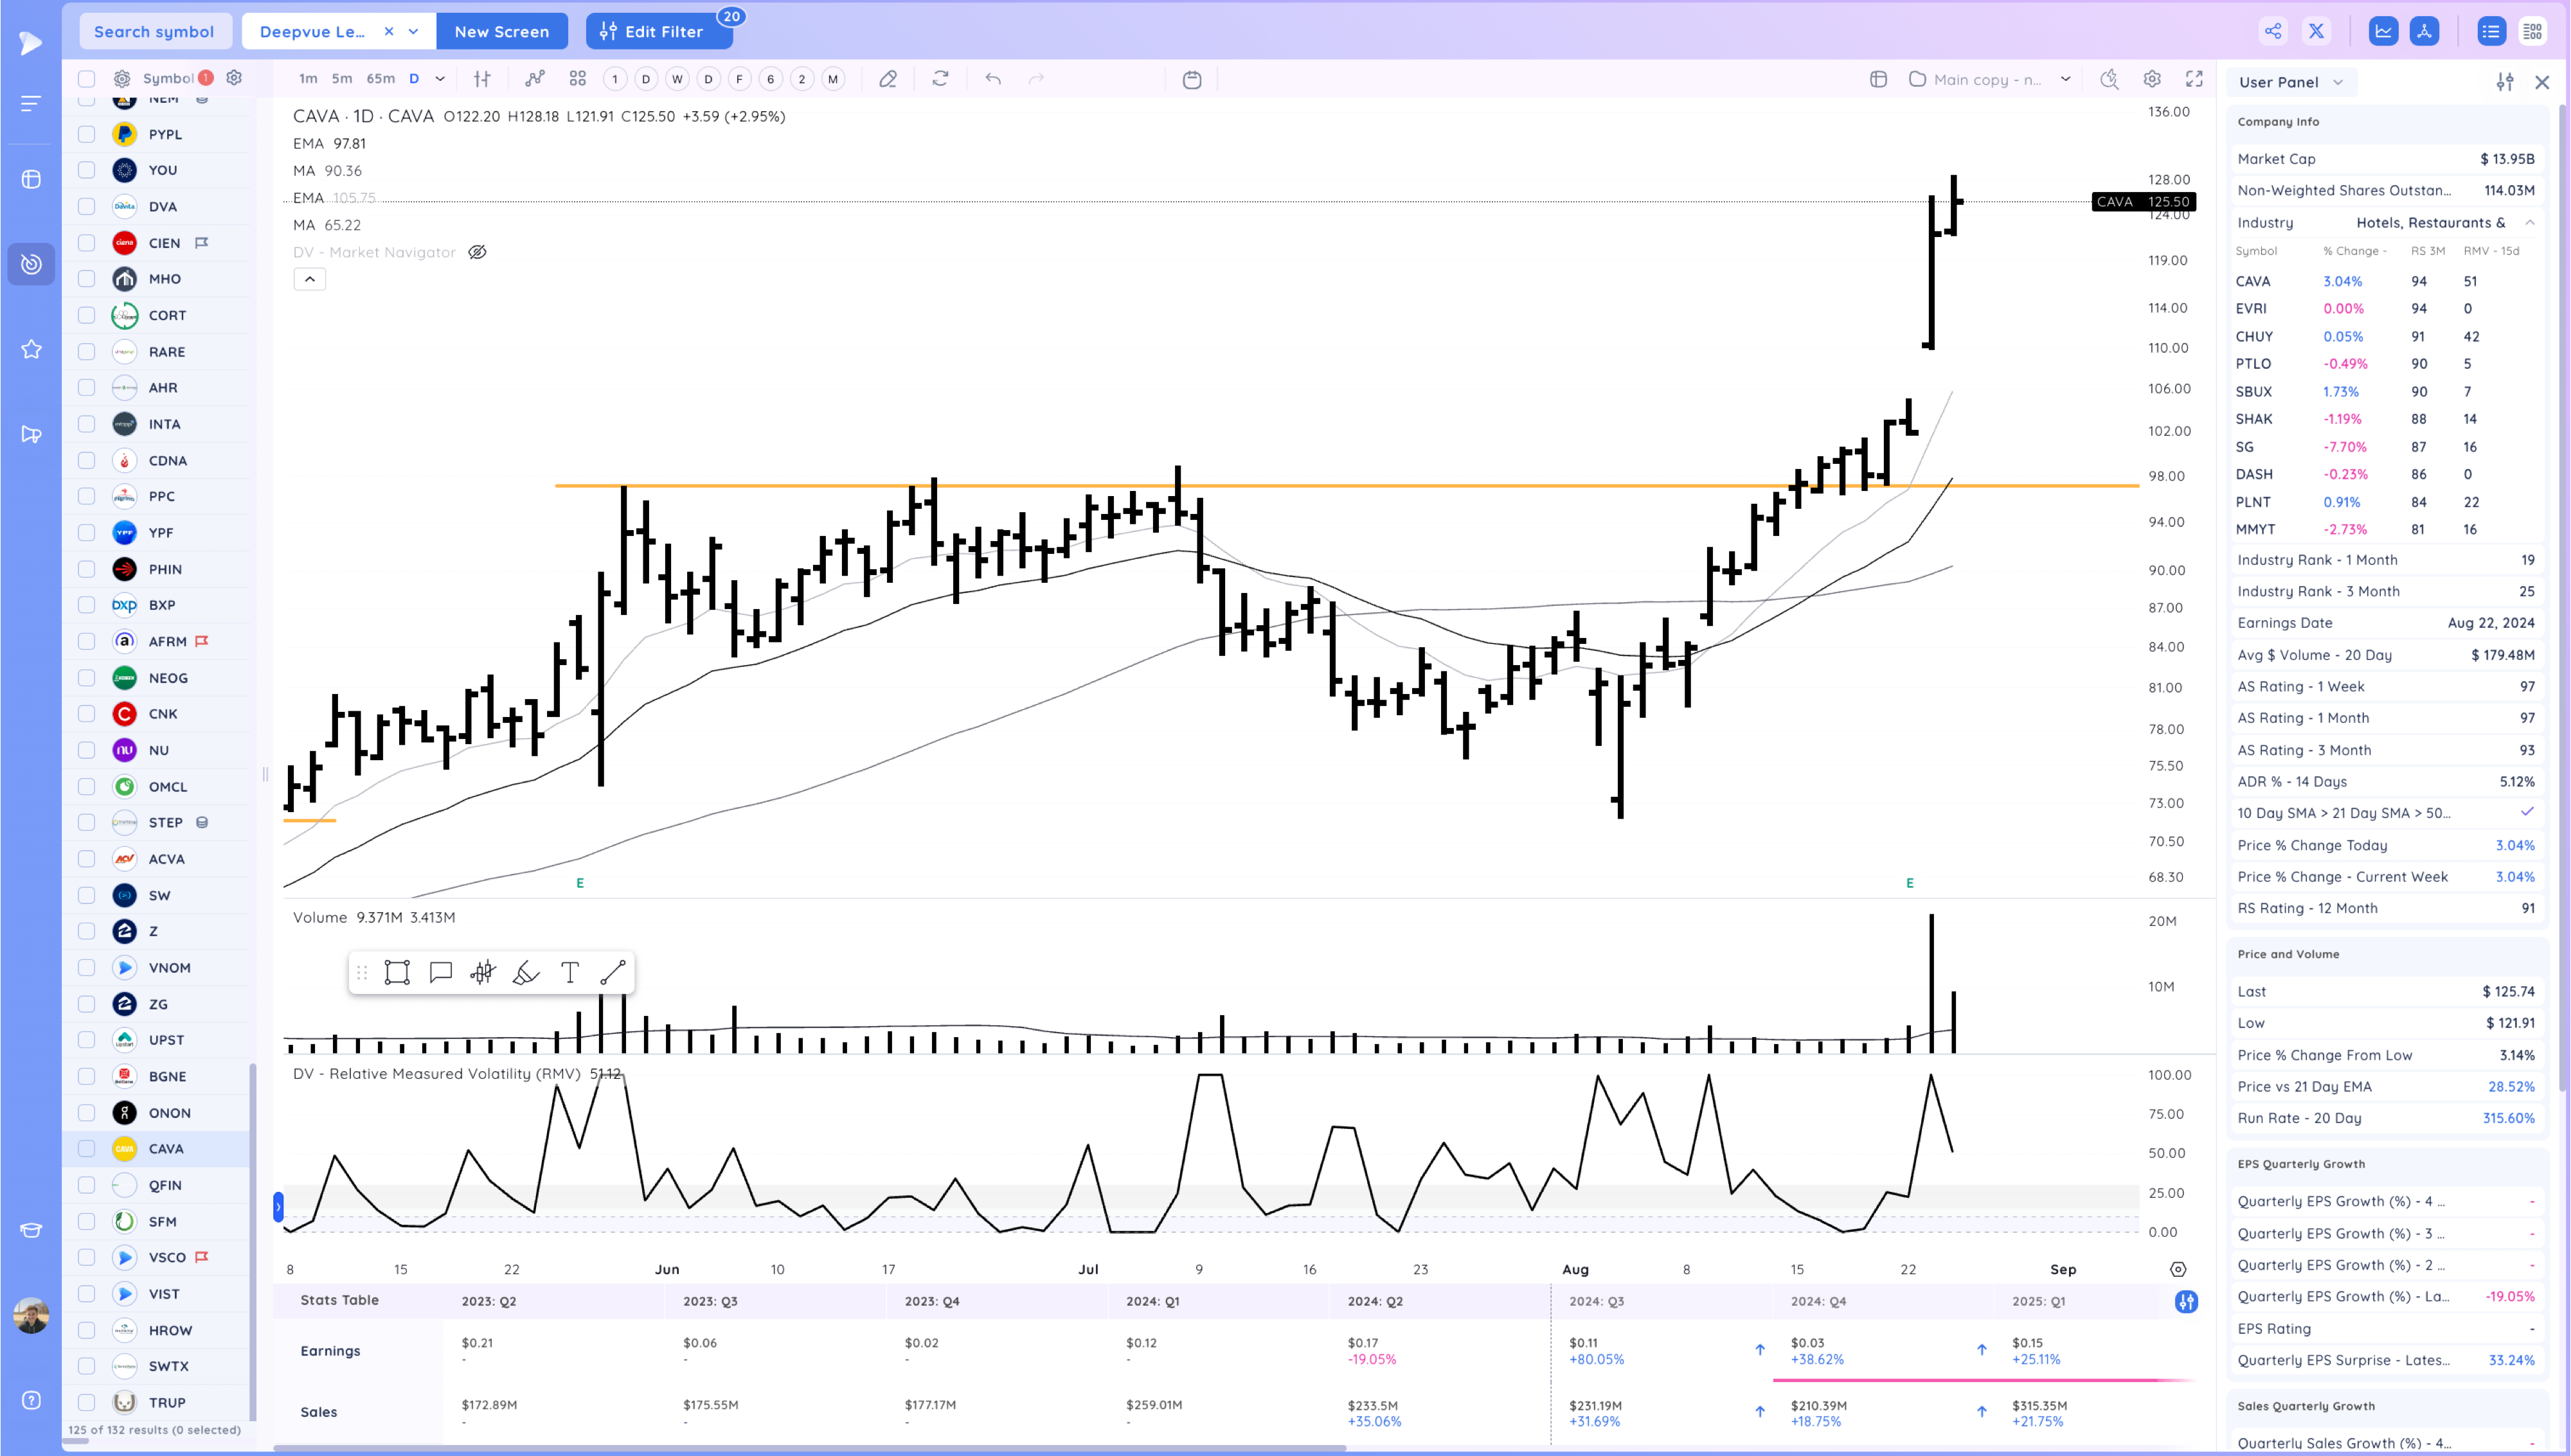Image resolution: width=2571 pixels, height=1456 pixels.
Task: Click the eraser icon in chart toolbar
Action: [x=887, y=79]
